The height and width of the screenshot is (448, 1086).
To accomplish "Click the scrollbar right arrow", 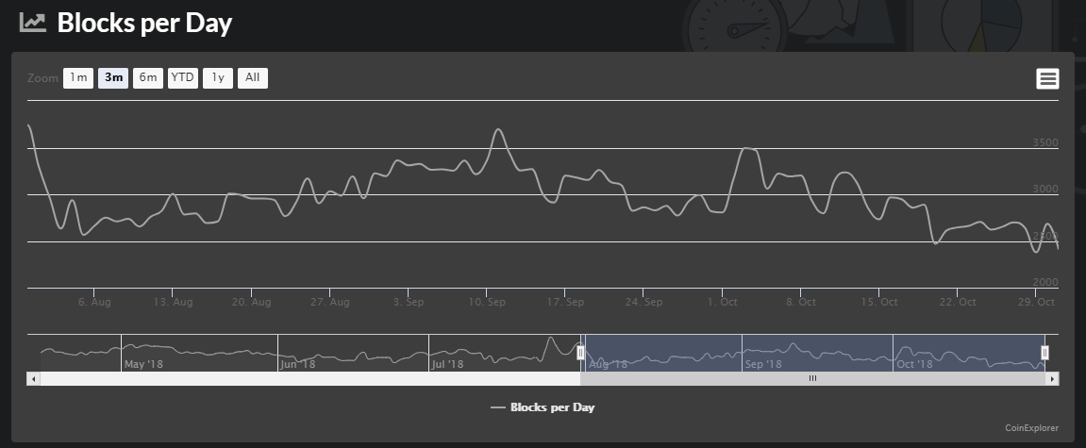I will (x=1053, y=379).
